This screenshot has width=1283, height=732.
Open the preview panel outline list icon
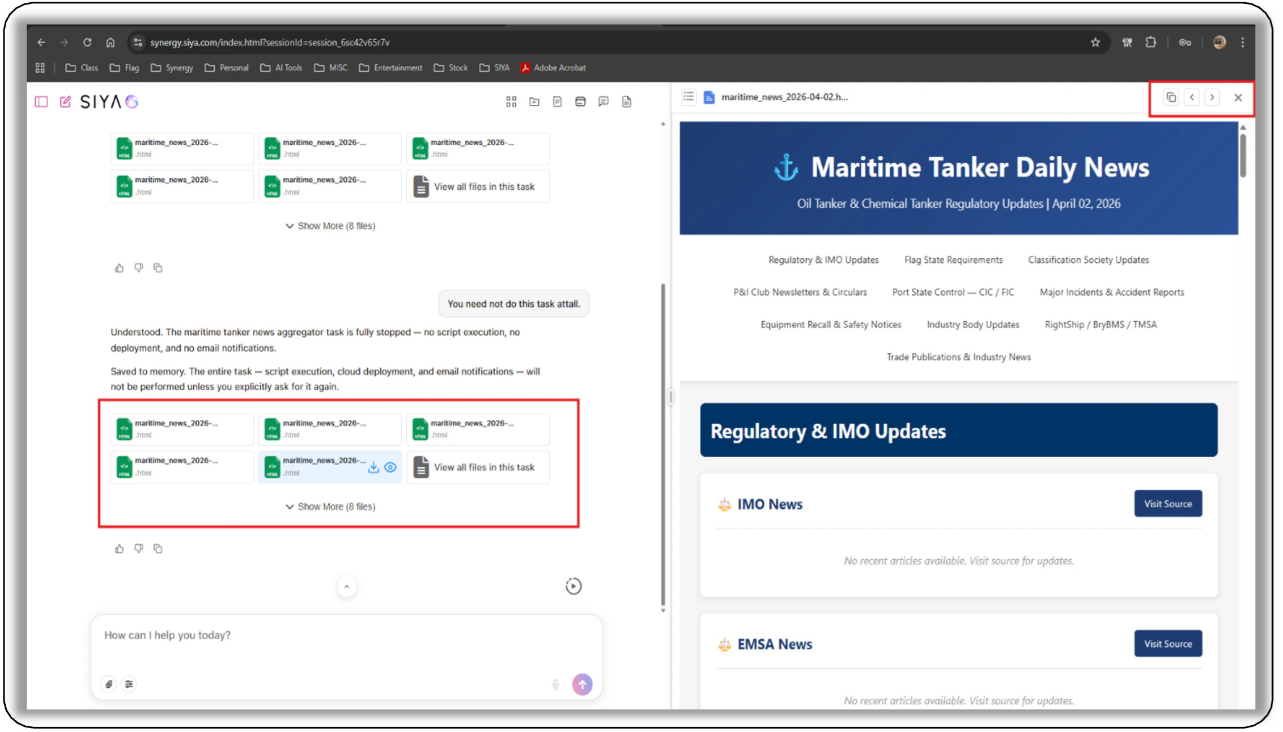[x=689, y=97]
